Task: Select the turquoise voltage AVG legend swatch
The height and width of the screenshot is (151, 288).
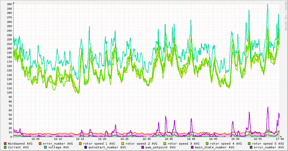Action: pos(45,147)
